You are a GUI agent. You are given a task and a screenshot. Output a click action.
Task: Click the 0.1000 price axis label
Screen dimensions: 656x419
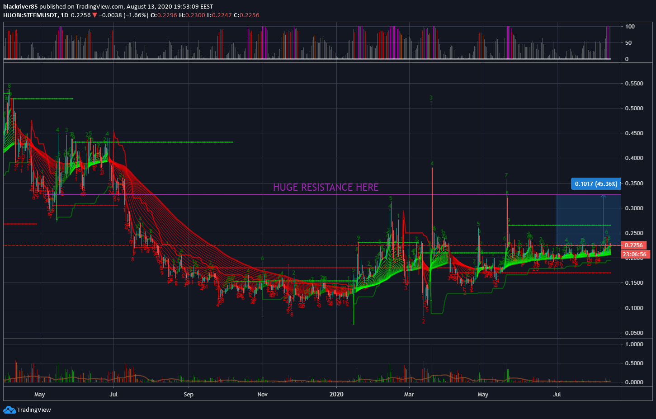pyautogui.click(x=634, y=308)
